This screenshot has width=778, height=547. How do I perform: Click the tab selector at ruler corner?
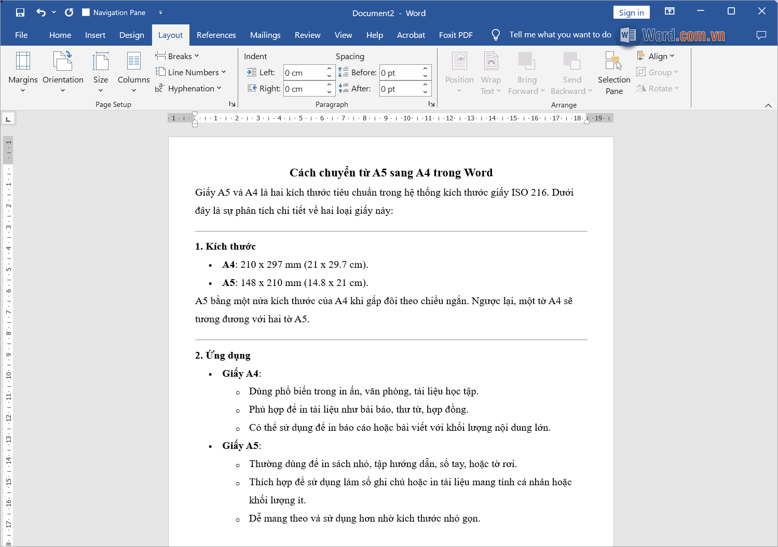click(x=8, y=119)
